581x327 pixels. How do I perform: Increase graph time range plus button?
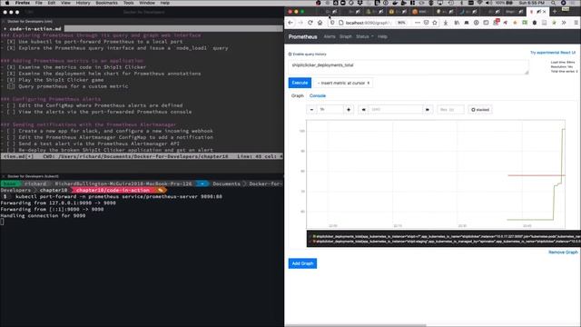point(349,110)
